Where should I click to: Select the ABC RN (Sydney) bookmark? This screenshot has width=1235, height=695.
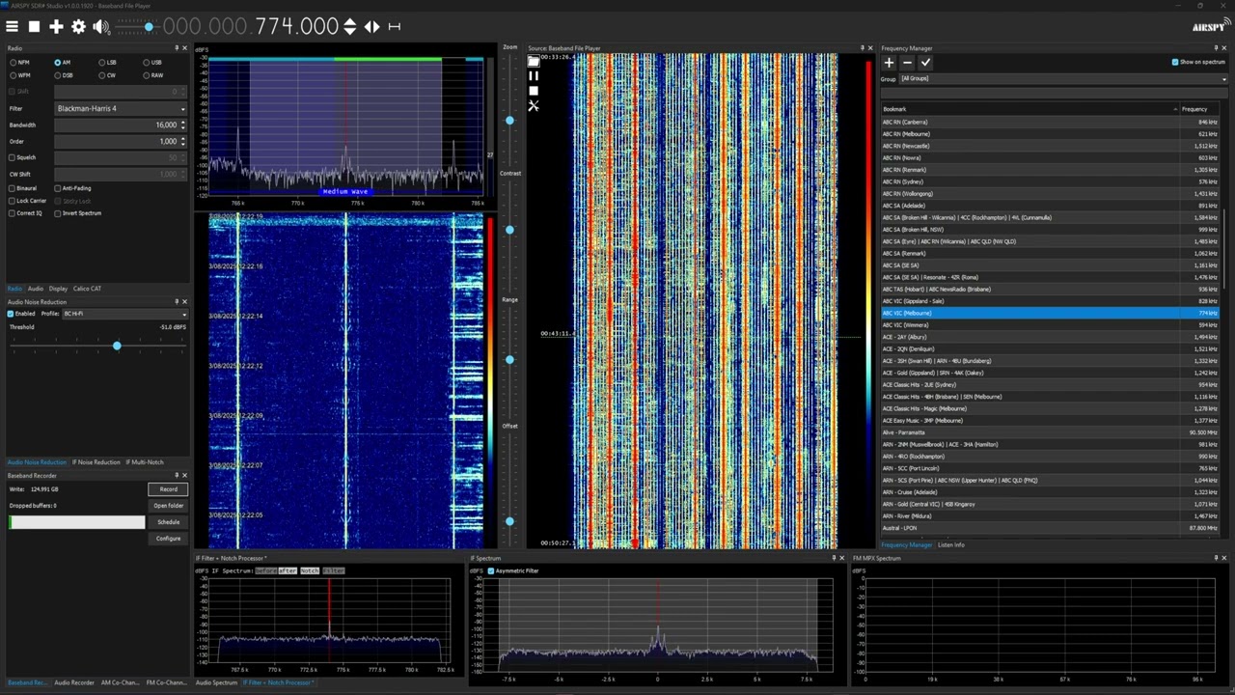pos(1050,181)
